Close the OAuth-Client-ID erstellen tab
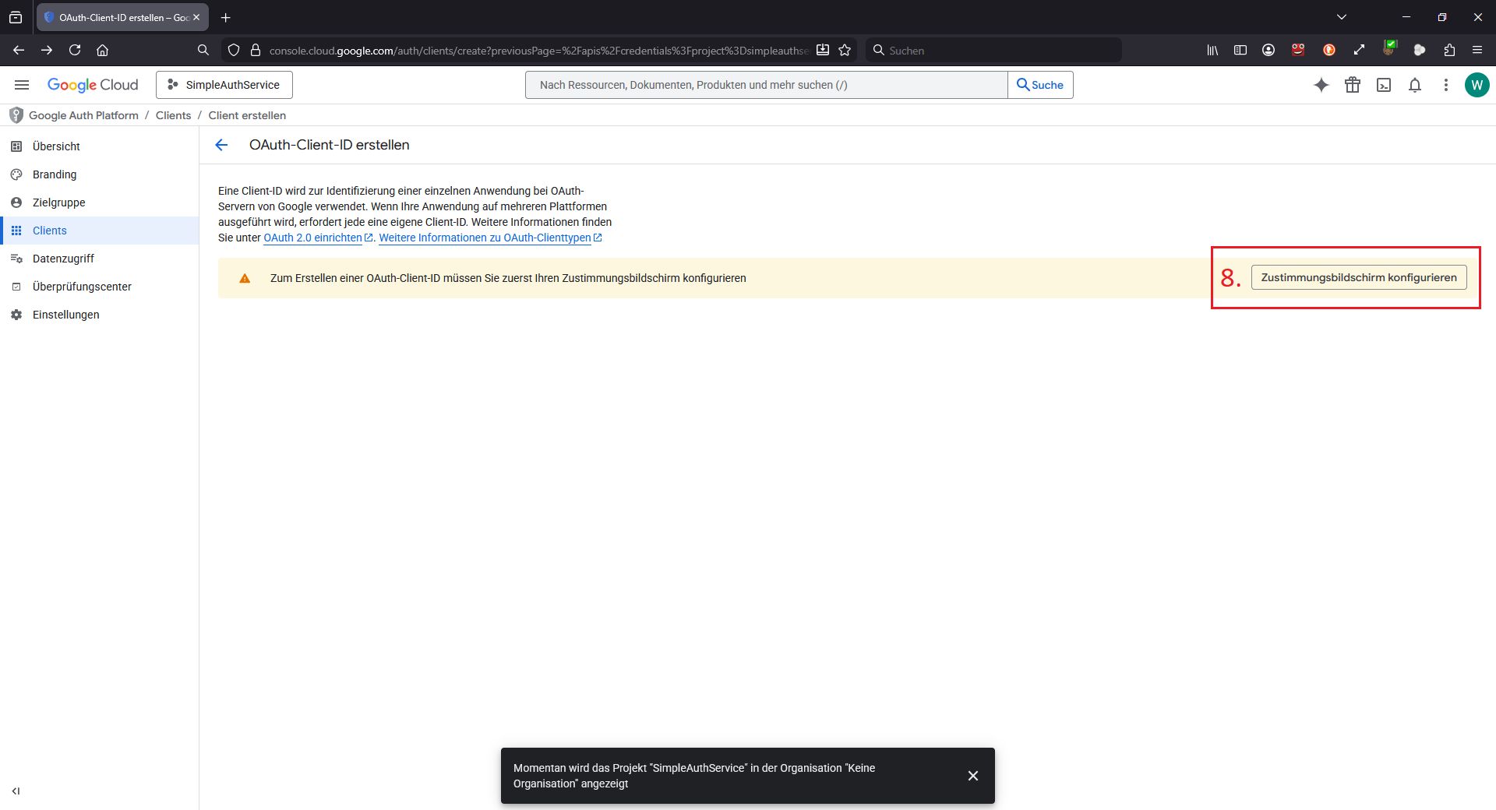The image size is (1496, 810). click(x=196, y=17)
